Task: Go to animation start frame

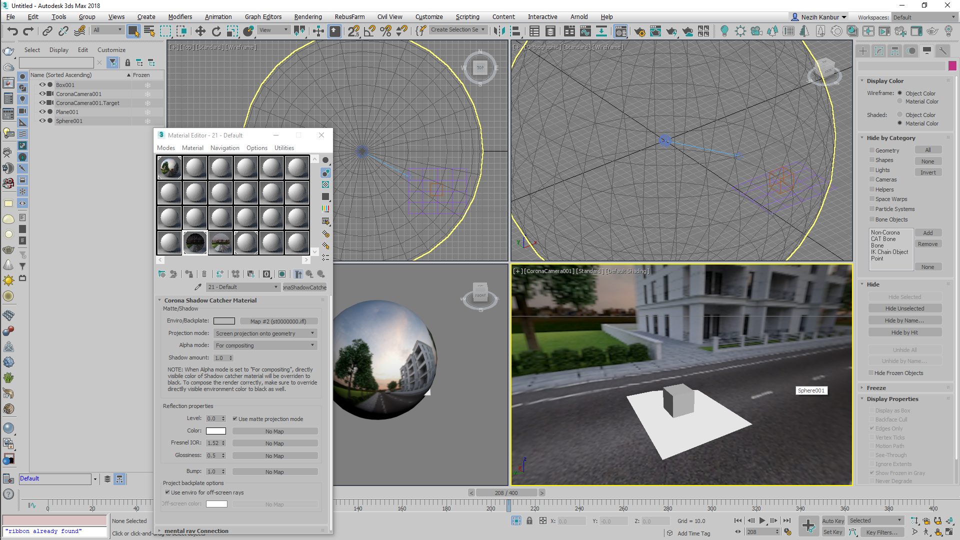Action: (x=738, y=520)
